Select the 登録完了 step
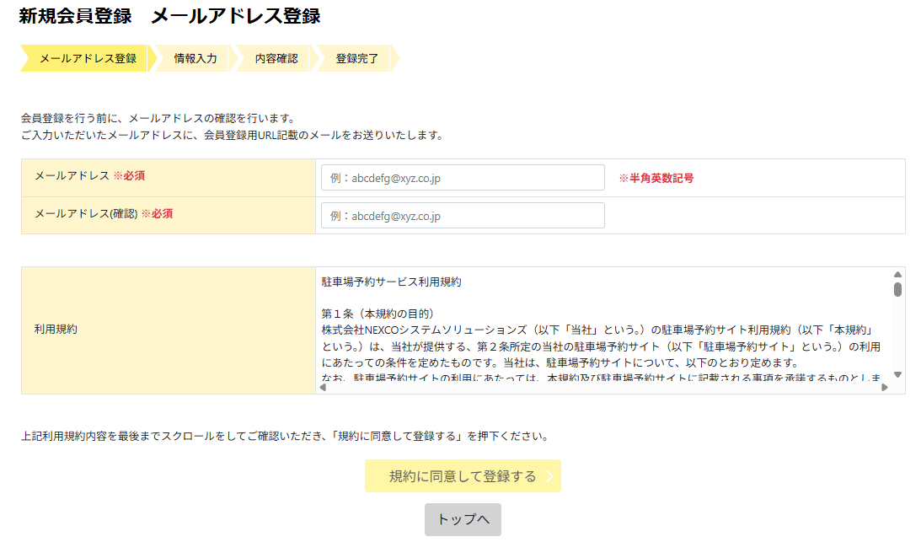 356,59
